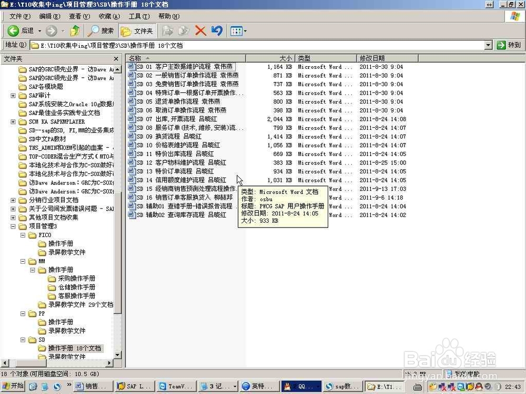526x394 pixels.
Task: Click the Go (转到) button
Action: point(509,45)
